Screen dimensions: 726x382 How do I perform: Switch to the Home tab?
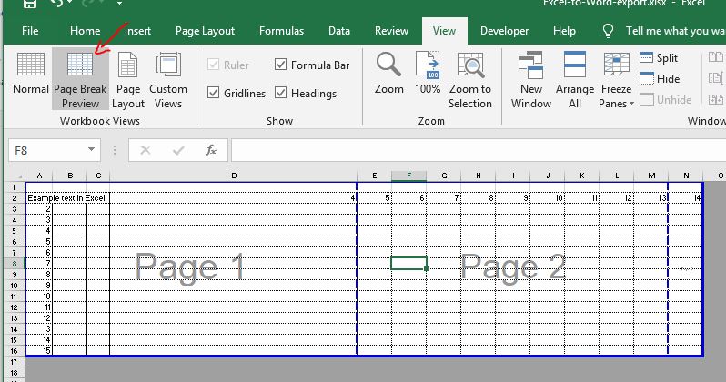(x=85, y=31)
